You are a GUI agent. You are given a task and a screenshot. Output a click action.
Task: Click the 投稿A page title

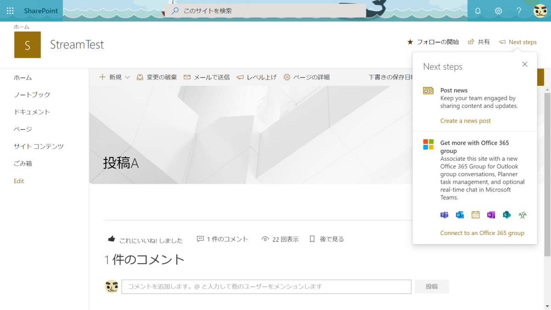pyautogui.click(x=121, y=163)
